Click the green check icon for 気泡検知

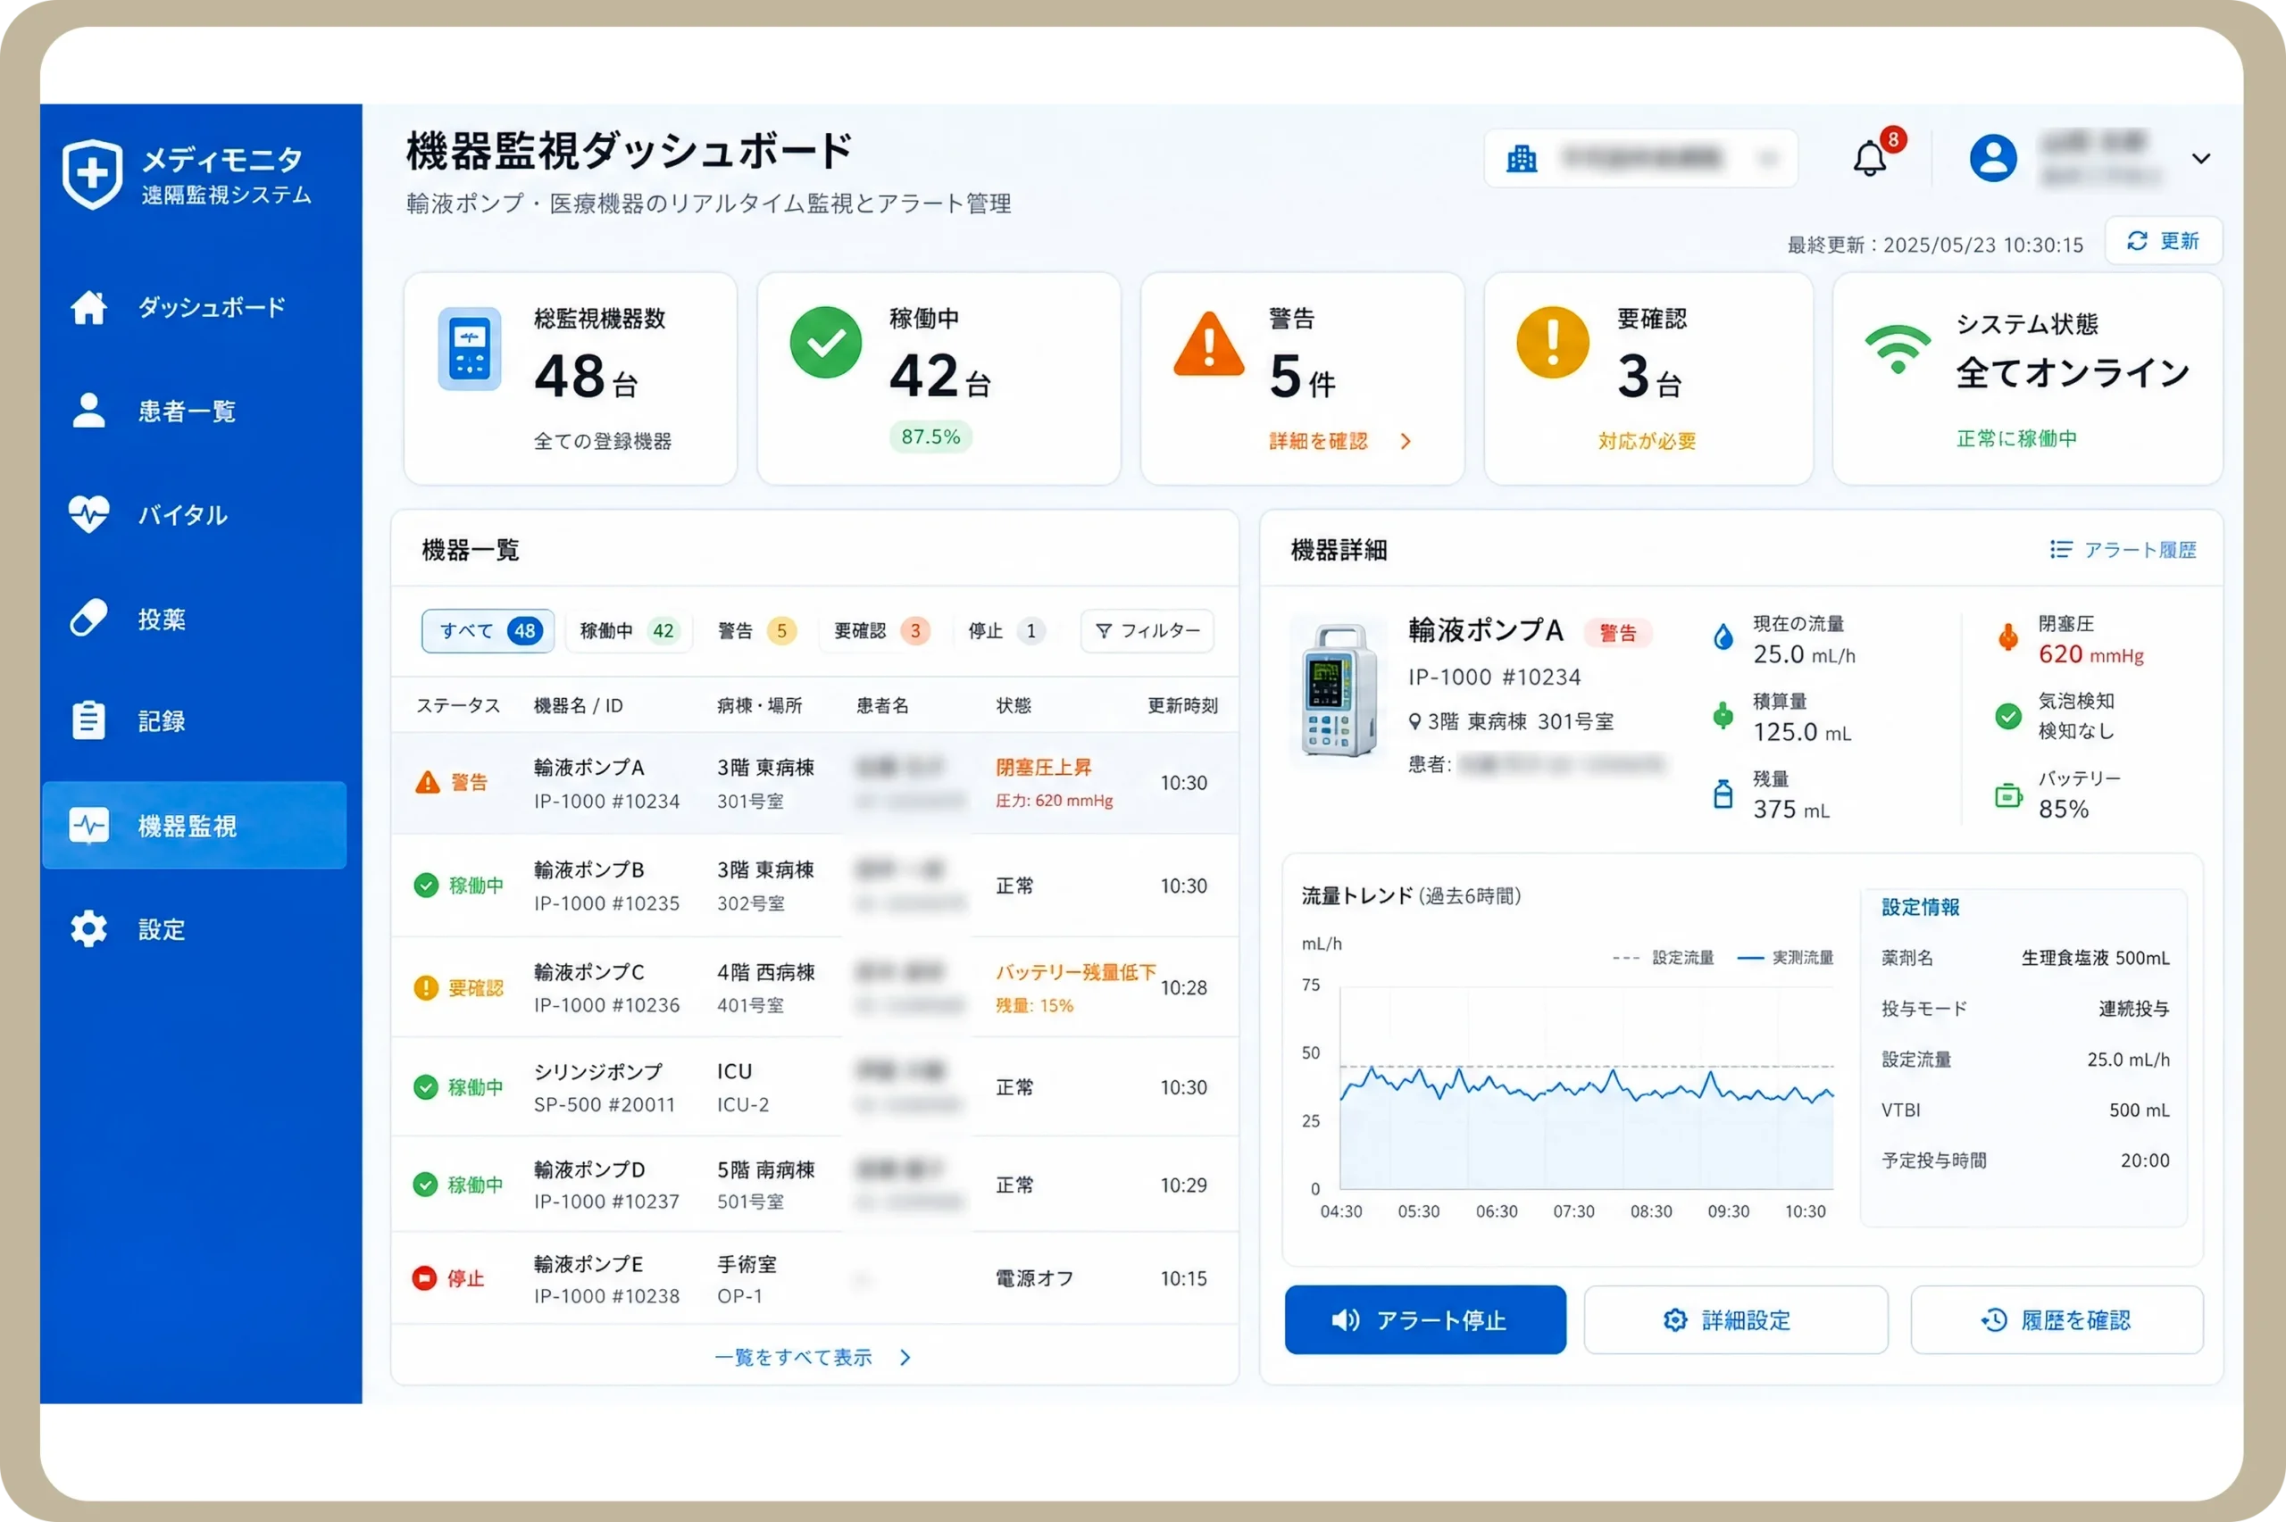[x=2008, y=718]
